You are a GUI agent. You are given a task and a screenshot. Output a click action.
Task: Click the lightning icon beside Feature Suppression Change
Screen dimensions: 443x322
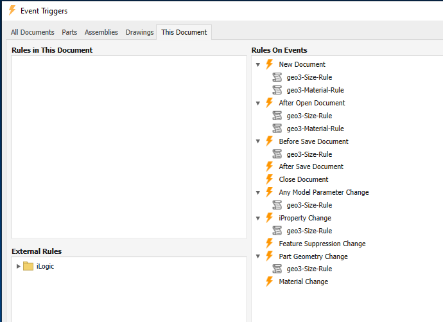pos(270,244)
